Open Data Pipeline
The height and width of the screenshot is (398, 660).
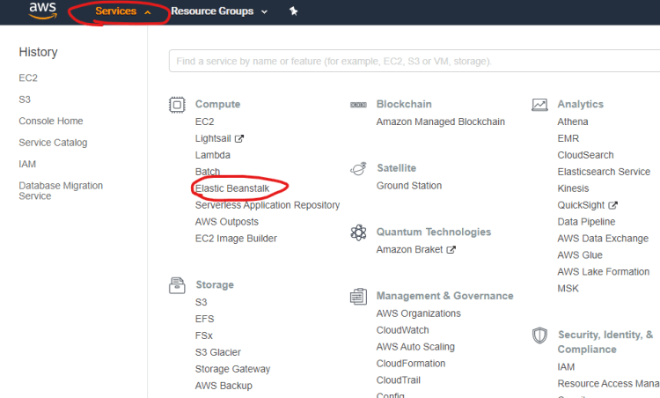tap(586, 222)
